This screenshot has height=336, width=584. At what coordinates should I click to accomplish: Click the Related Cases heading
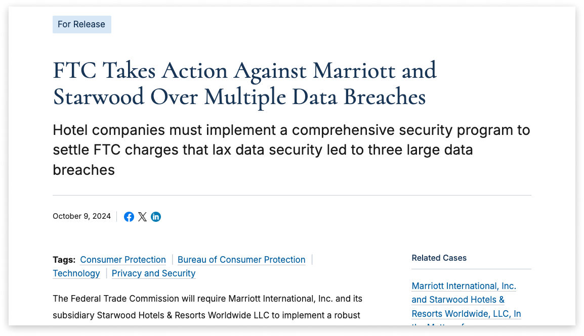point(439,258)
